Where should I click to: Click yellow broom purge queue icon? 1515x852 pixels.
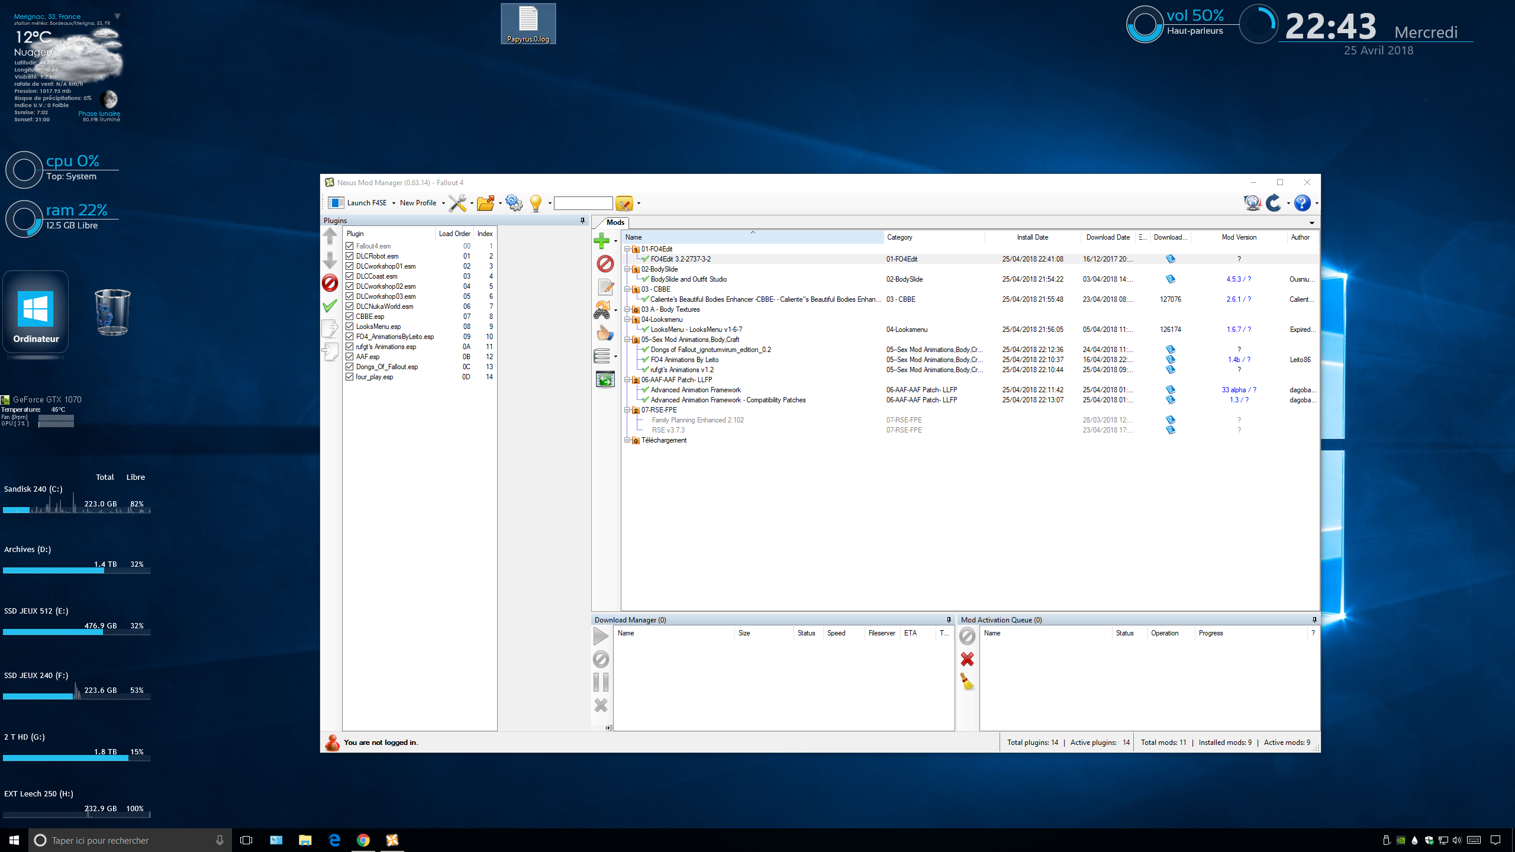pyautogui.click(x=967, y=682)
